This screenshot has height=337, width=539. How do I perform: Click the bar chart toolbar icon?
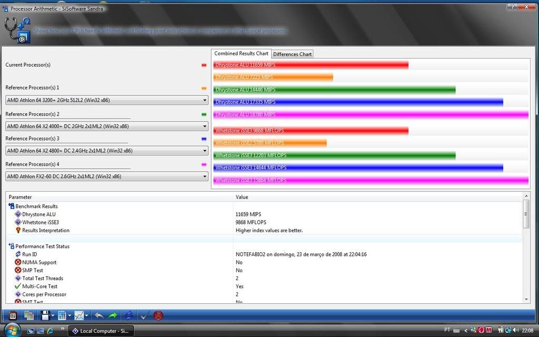62,315
